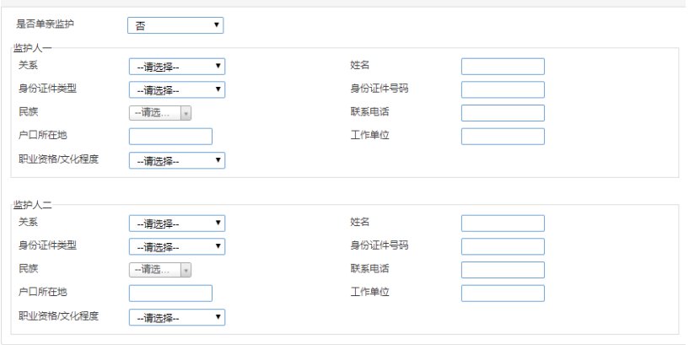Select 工作单位 field for 监护人二
Viewport: 689px width, 345px height.
pos(503,294)
